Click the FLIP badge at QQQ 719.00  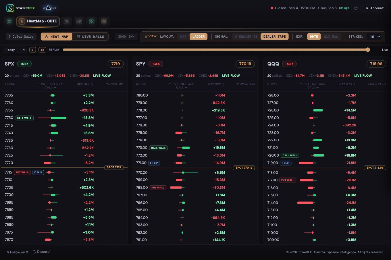point(286,163)
